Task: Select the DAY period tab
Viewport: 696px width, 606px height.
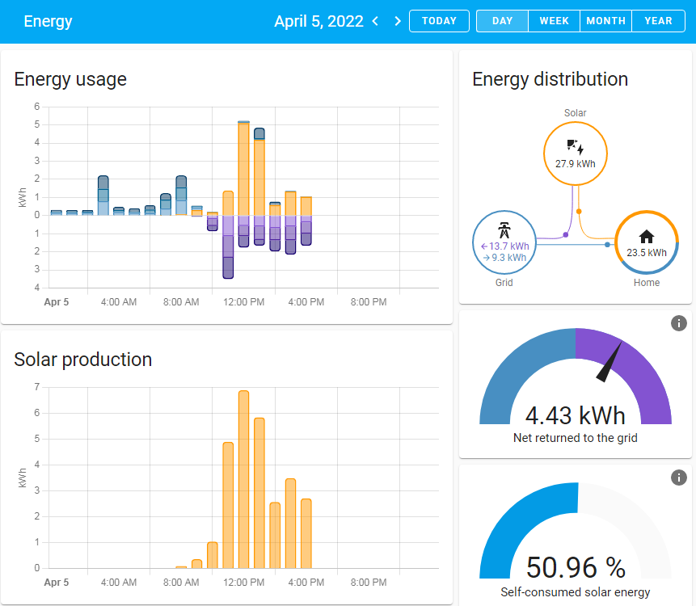Action: pos(503,21)
